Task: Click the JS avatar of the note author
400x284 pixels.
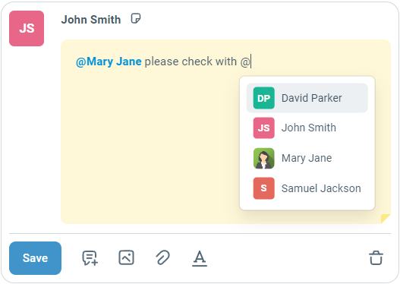Action: pos(27,28)
